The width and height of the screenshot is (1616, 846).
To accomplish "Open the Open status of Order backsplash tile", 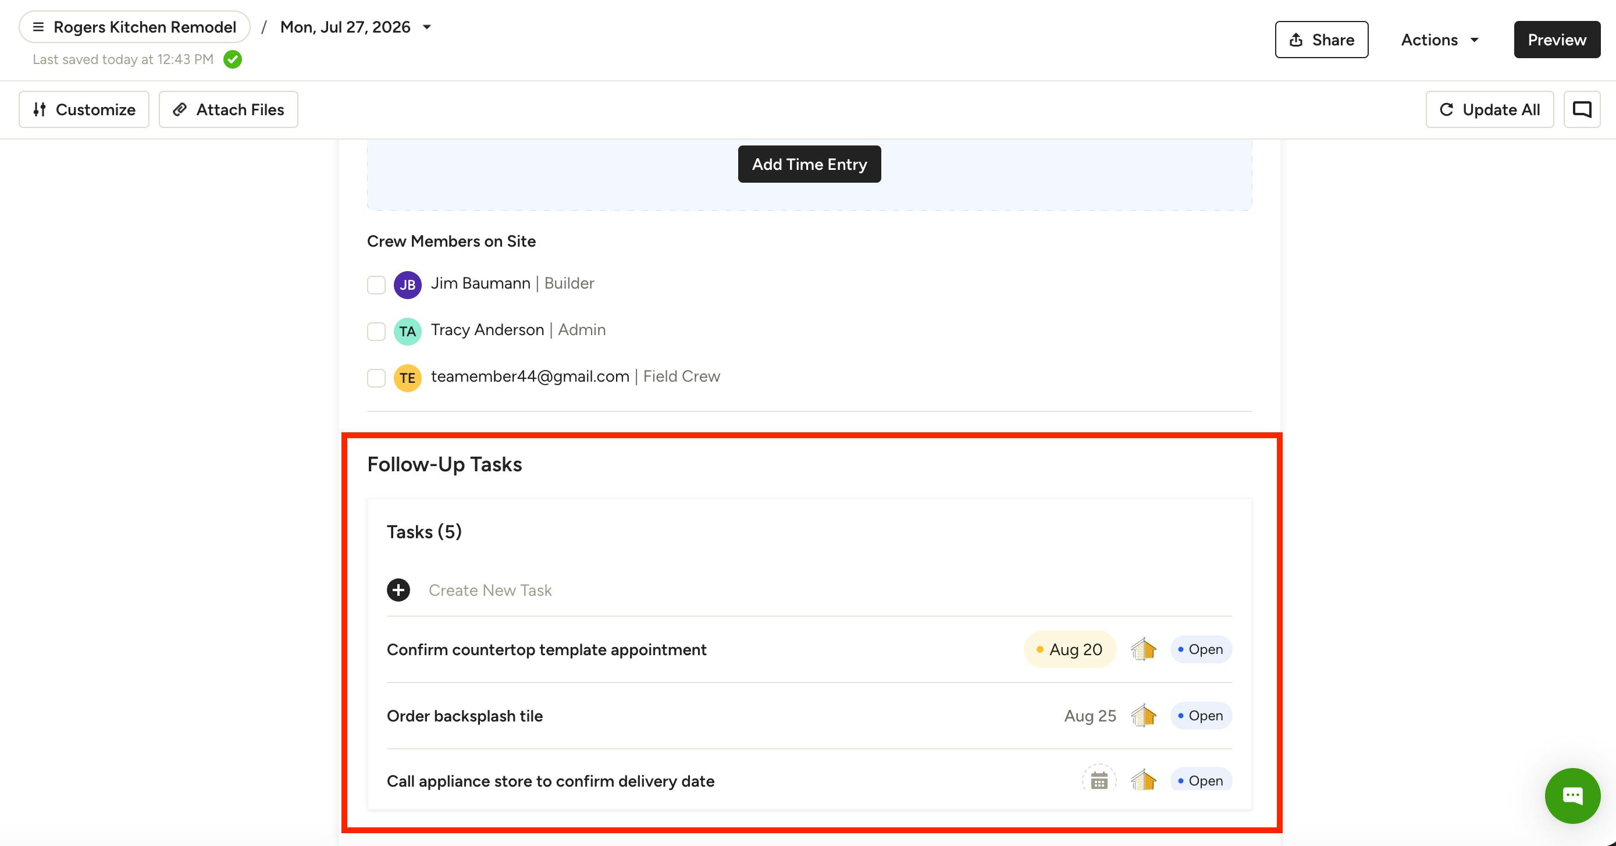I will point(1201,716).
